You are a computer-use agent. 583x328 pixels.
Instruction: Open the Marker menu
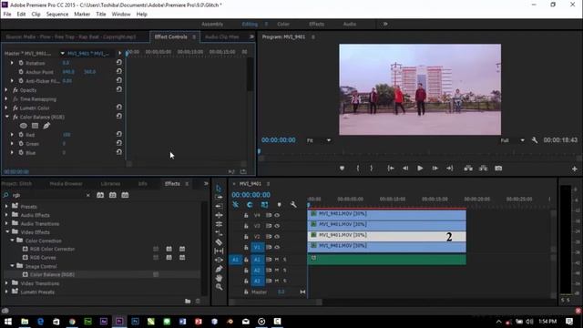click(x=82, y=15)
